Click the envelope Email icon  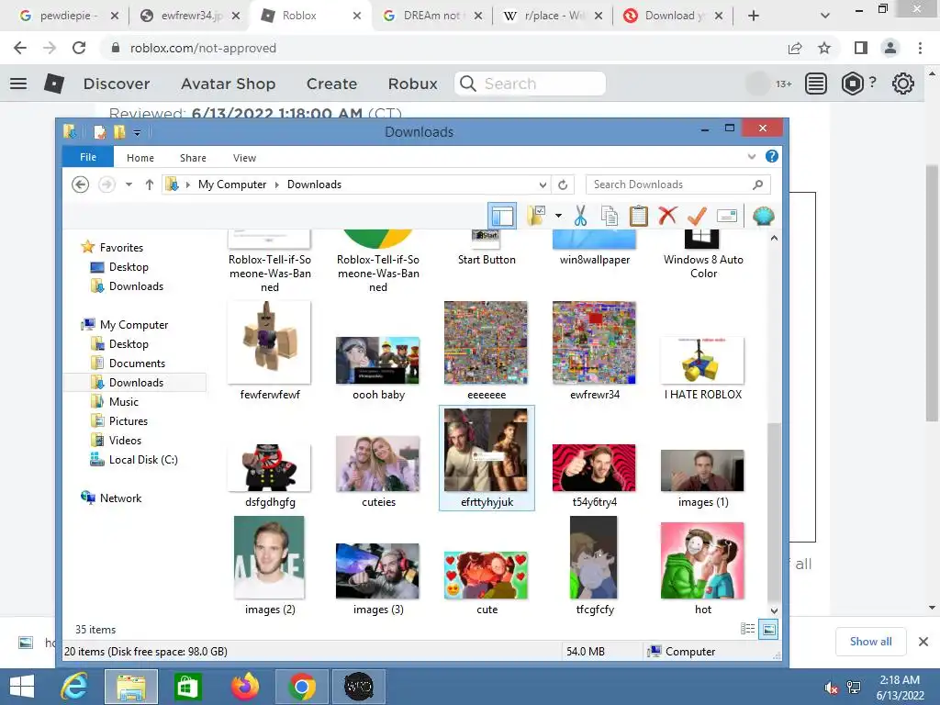727,216
